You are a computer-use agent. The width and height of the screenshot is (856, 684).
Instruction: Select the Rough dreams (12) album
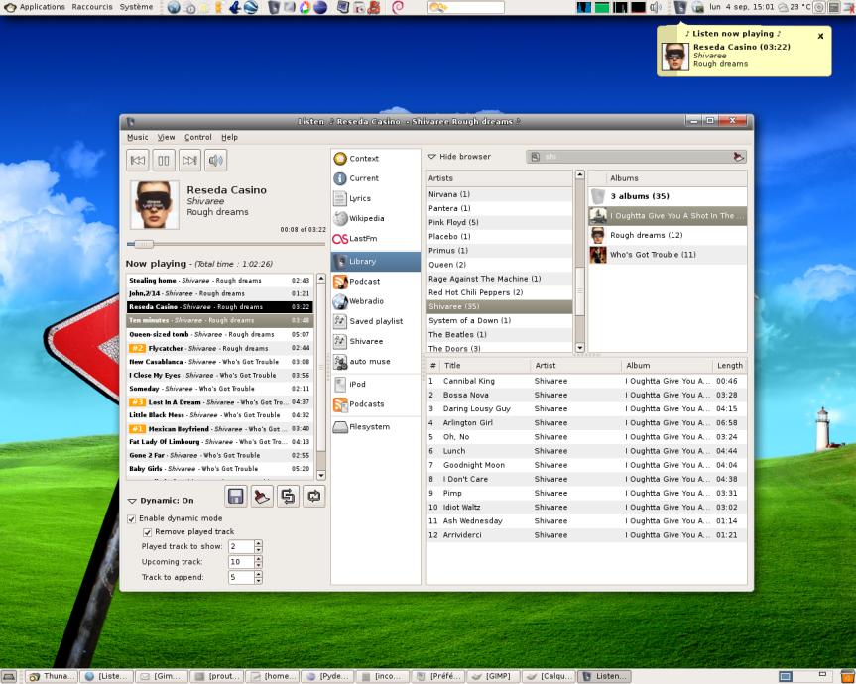(x=668, y=236)
